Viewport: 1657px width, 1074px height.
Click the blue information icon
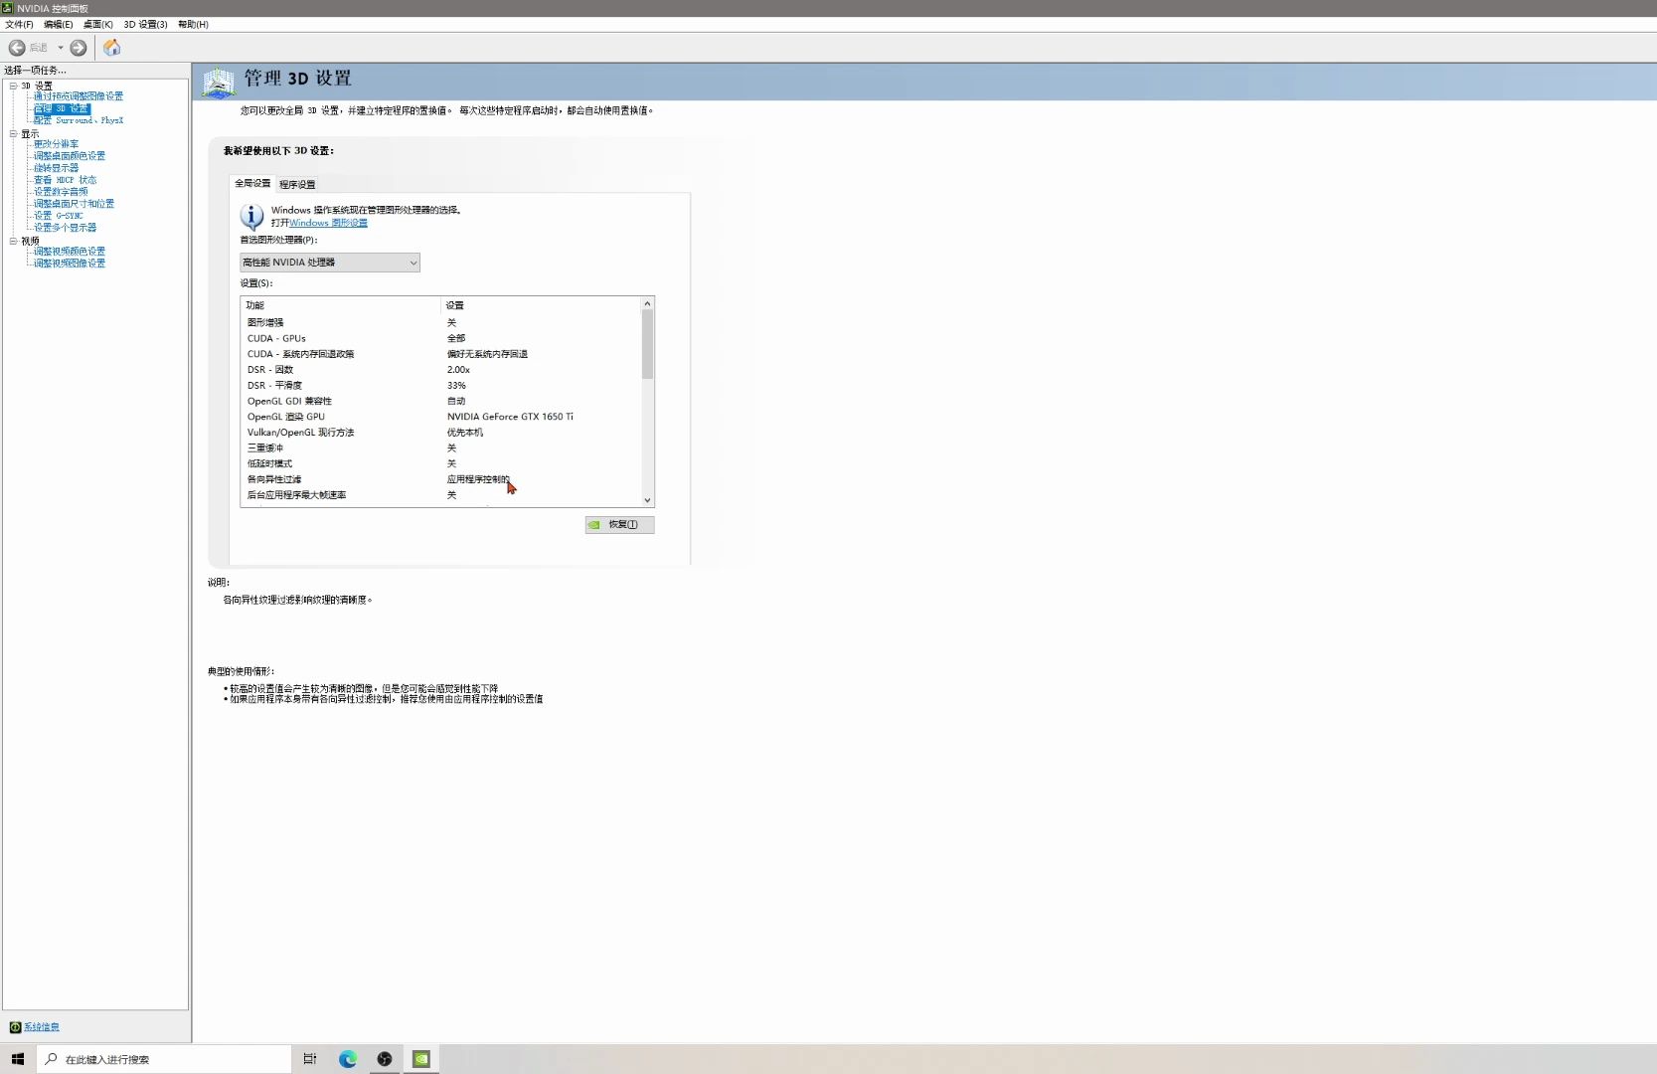[252, 216]
